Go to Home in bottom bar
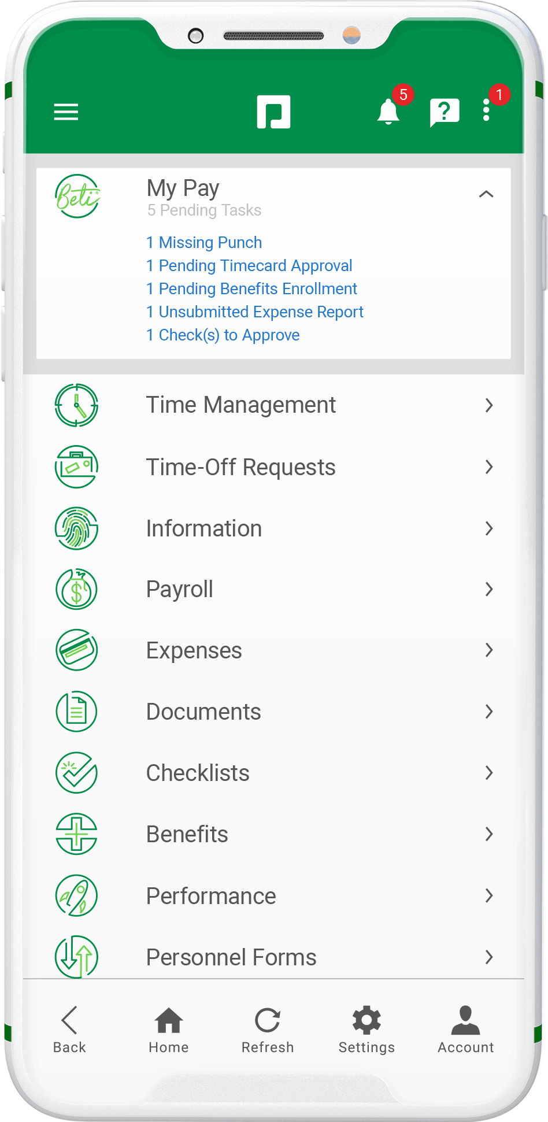This screenshot has width=548, height=1122. click(x=168, y=1030)
